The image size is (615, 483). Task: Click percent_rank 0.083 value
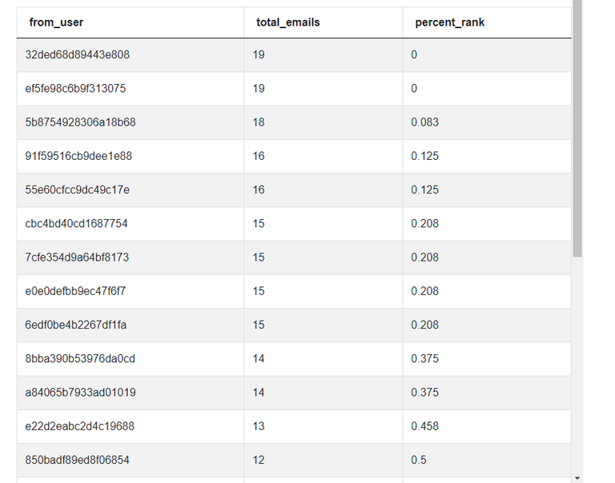click(x=424, y=122)
